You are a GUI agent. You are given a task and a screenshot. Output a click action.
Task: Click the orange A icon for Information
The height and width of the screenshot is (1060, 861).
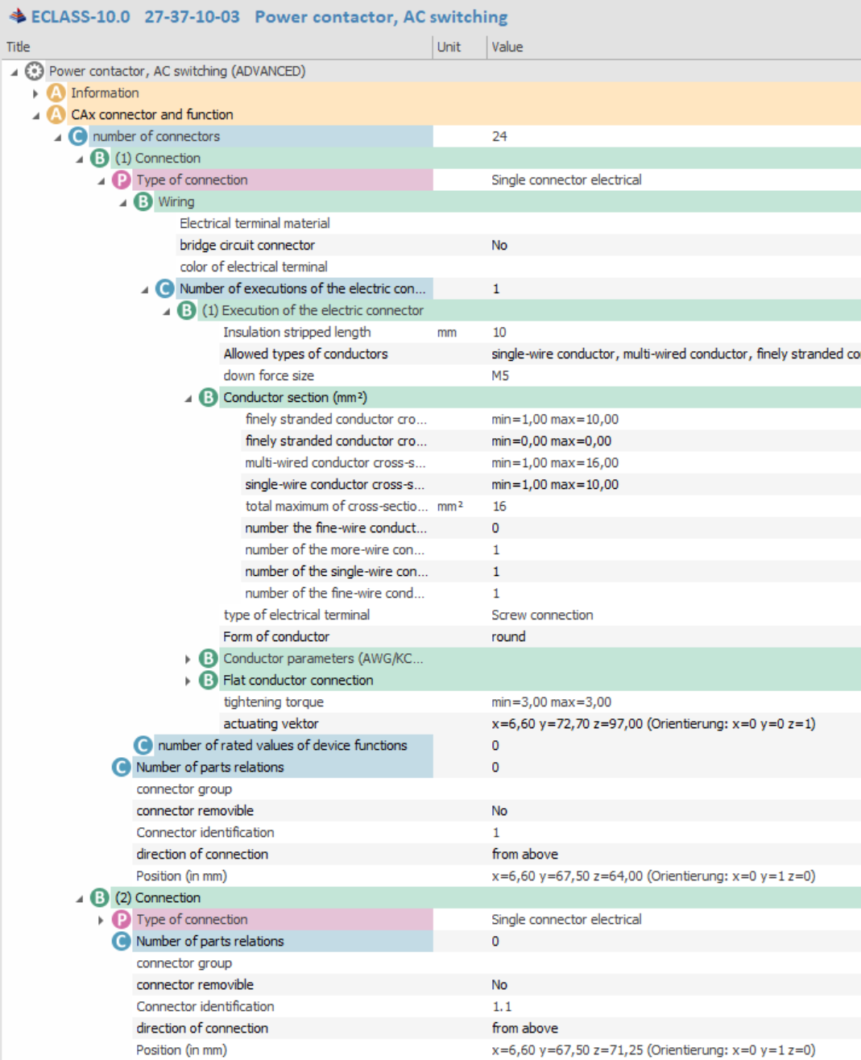[56, 93]
